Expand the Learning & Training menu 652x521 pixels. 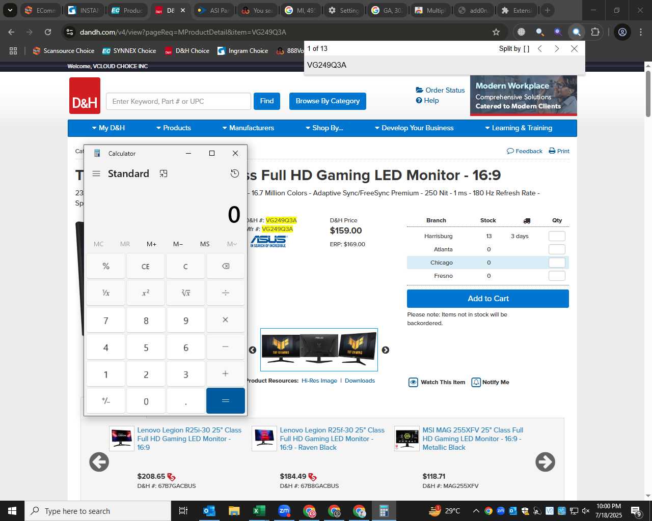[519, 128]
